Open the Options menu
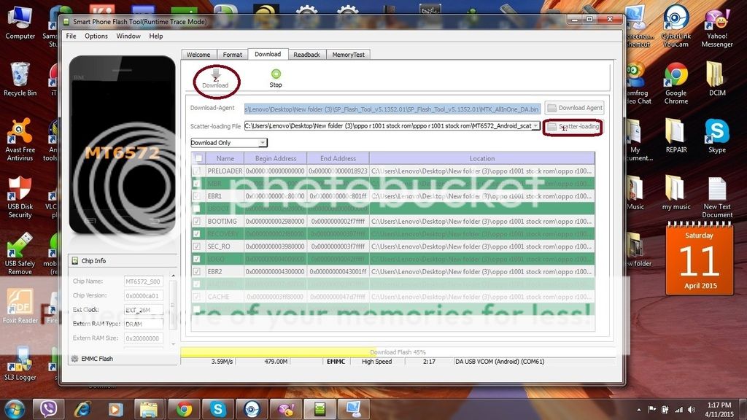This screenshot has height=420, width=747. pos(96,36)
